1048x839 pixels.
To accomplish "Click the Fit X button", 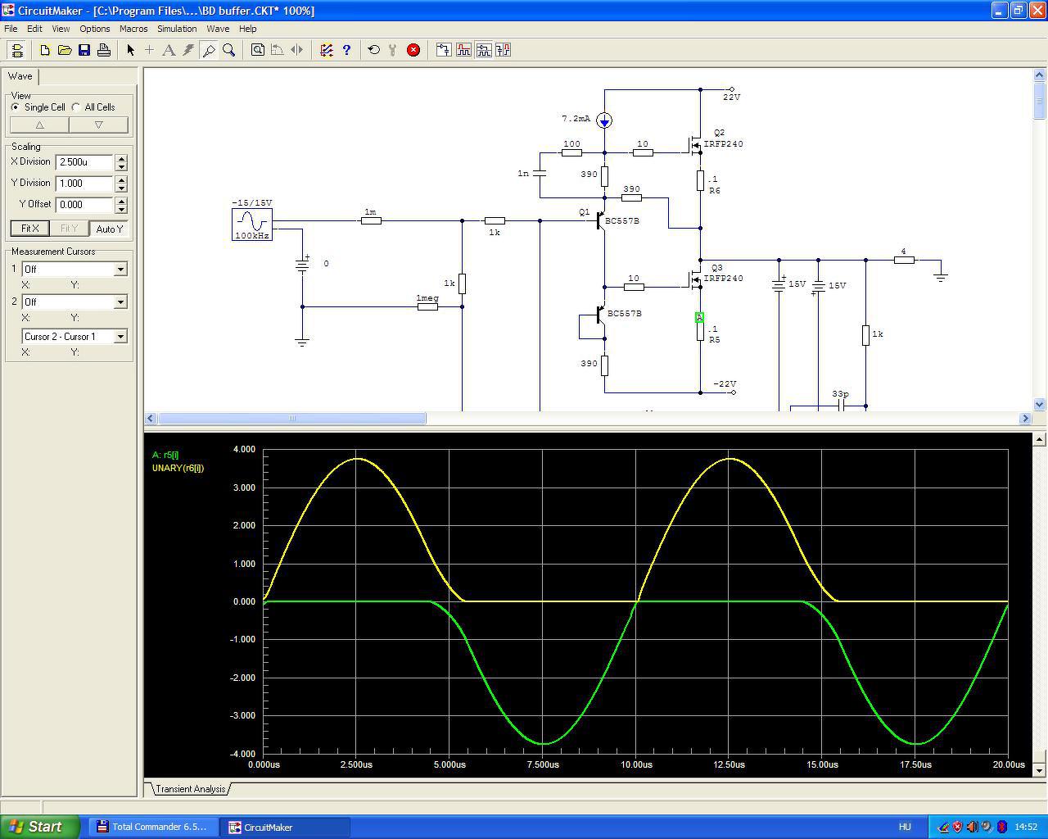I will [x=30, y=229].
